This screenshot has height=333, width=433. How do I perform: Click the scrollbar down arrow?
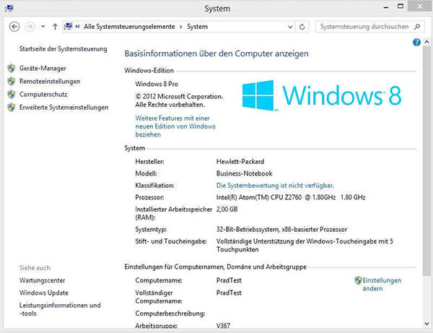click(427, 324)
